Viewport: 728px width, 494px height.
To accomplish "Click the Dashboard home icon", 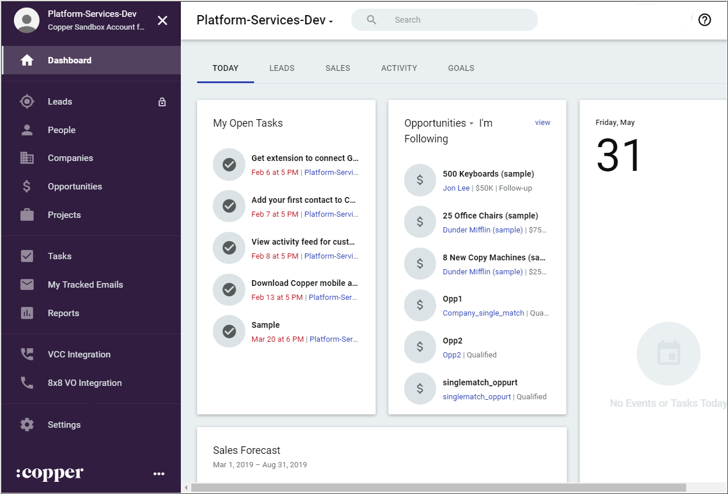I will [x=27, y=60].
